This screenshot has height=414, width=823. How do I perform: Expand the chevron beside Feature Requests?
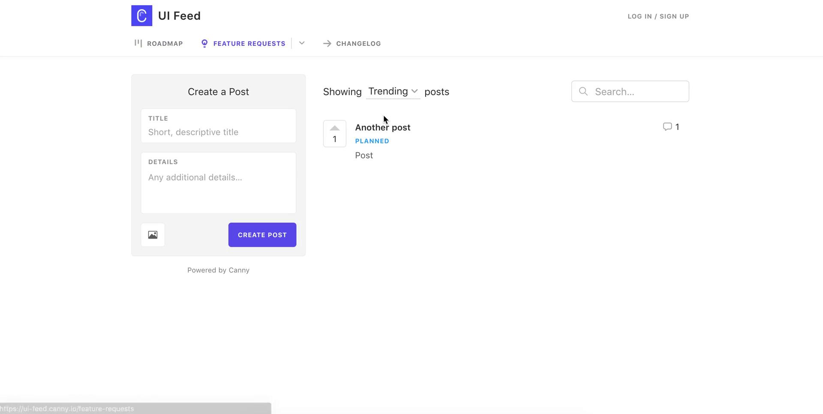(x=302, y=43)
